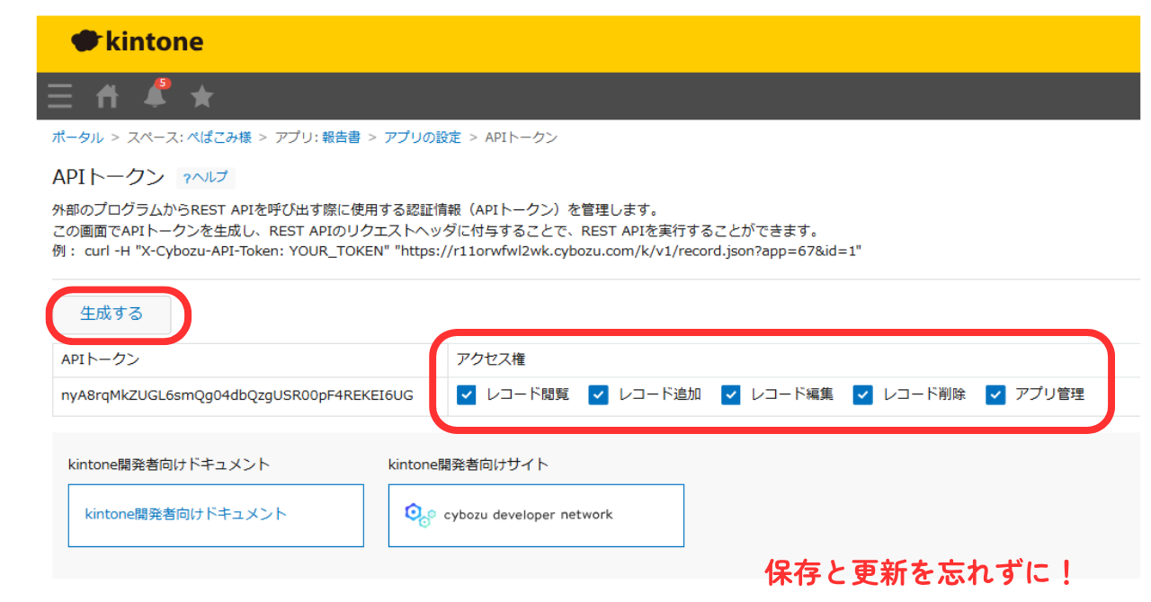Image resolution: width=1151 pixels, height=602 pixels.
Task: Click the APIトークン column header
Action: (x=101, y=359)
